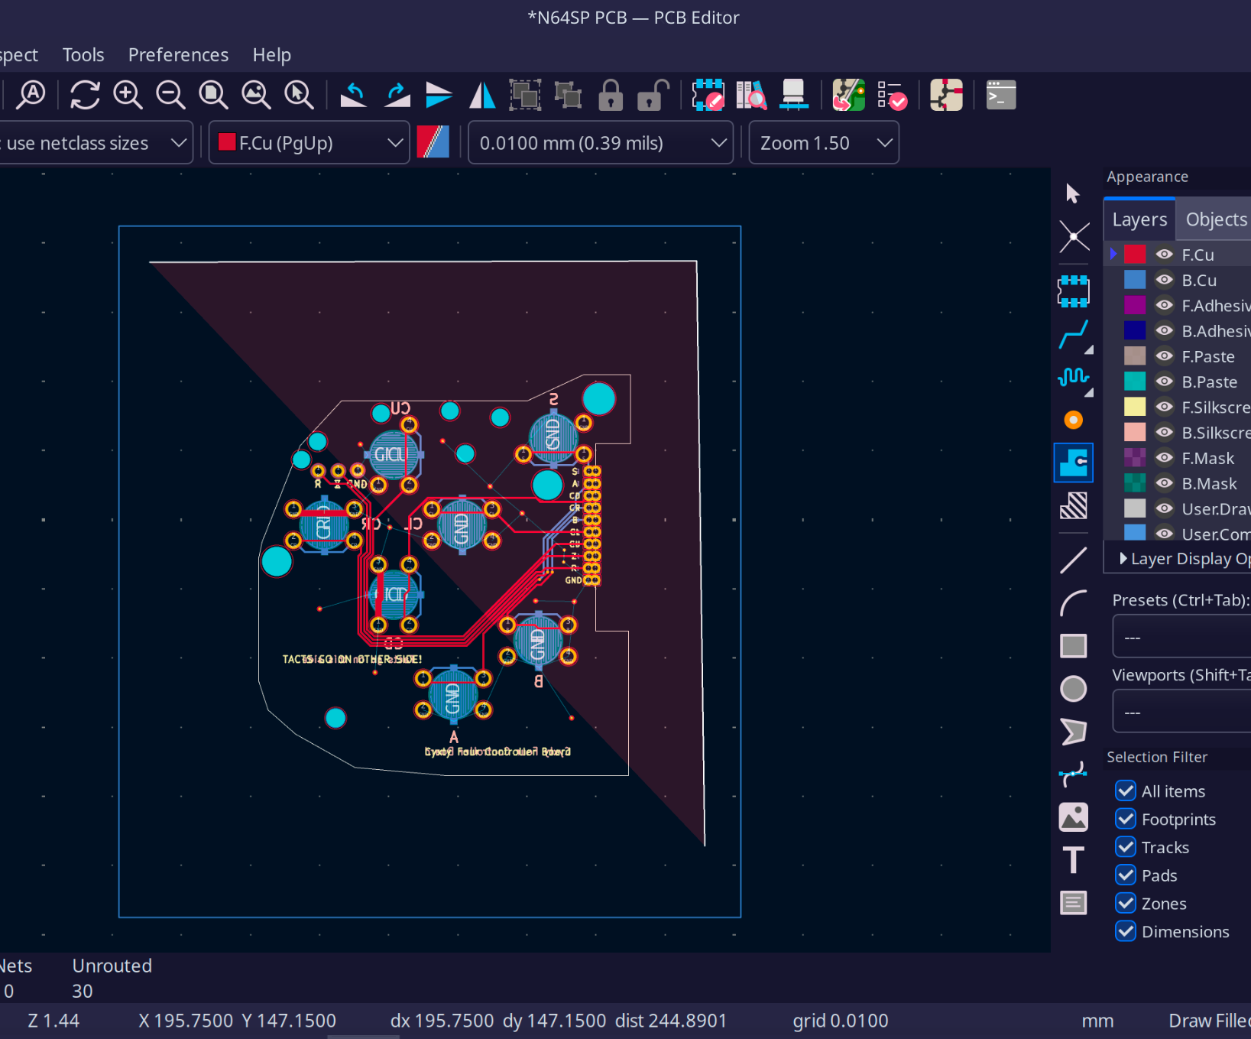Screen dimensions: 1251x1039
Task: Select the Add Rule Area tool
Action: 1073,505
